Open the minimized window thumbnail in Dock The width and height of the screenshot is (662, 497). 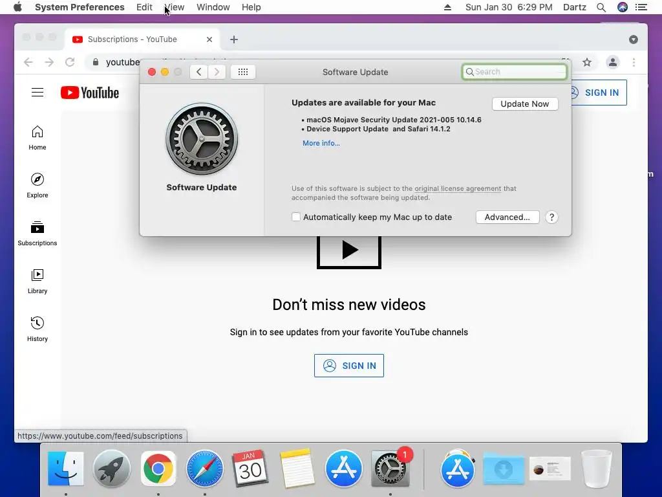click(x=550, y=469)
